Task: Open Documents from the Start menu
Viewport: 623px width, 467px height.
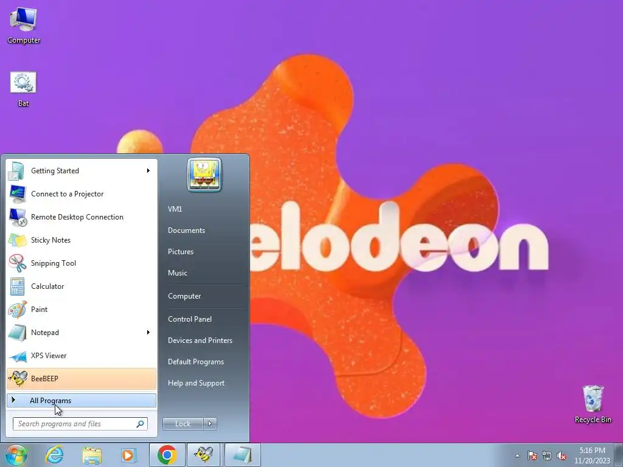Action: [186, 230]
